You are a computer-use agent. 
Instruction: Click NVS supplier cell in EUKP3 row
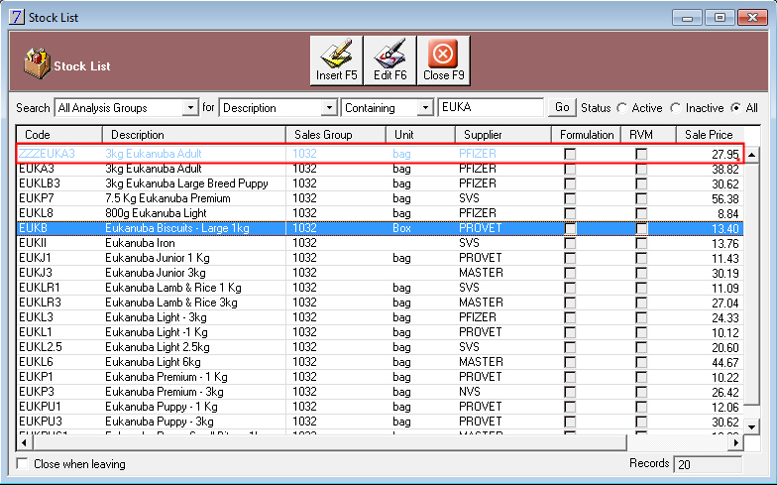click(470, 392)
